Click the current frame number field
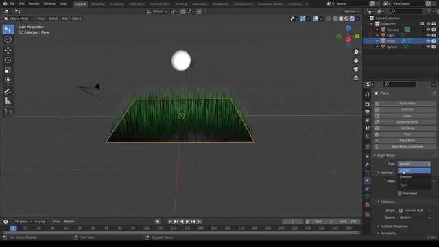439x247 pixels. (x=293, y=222)
